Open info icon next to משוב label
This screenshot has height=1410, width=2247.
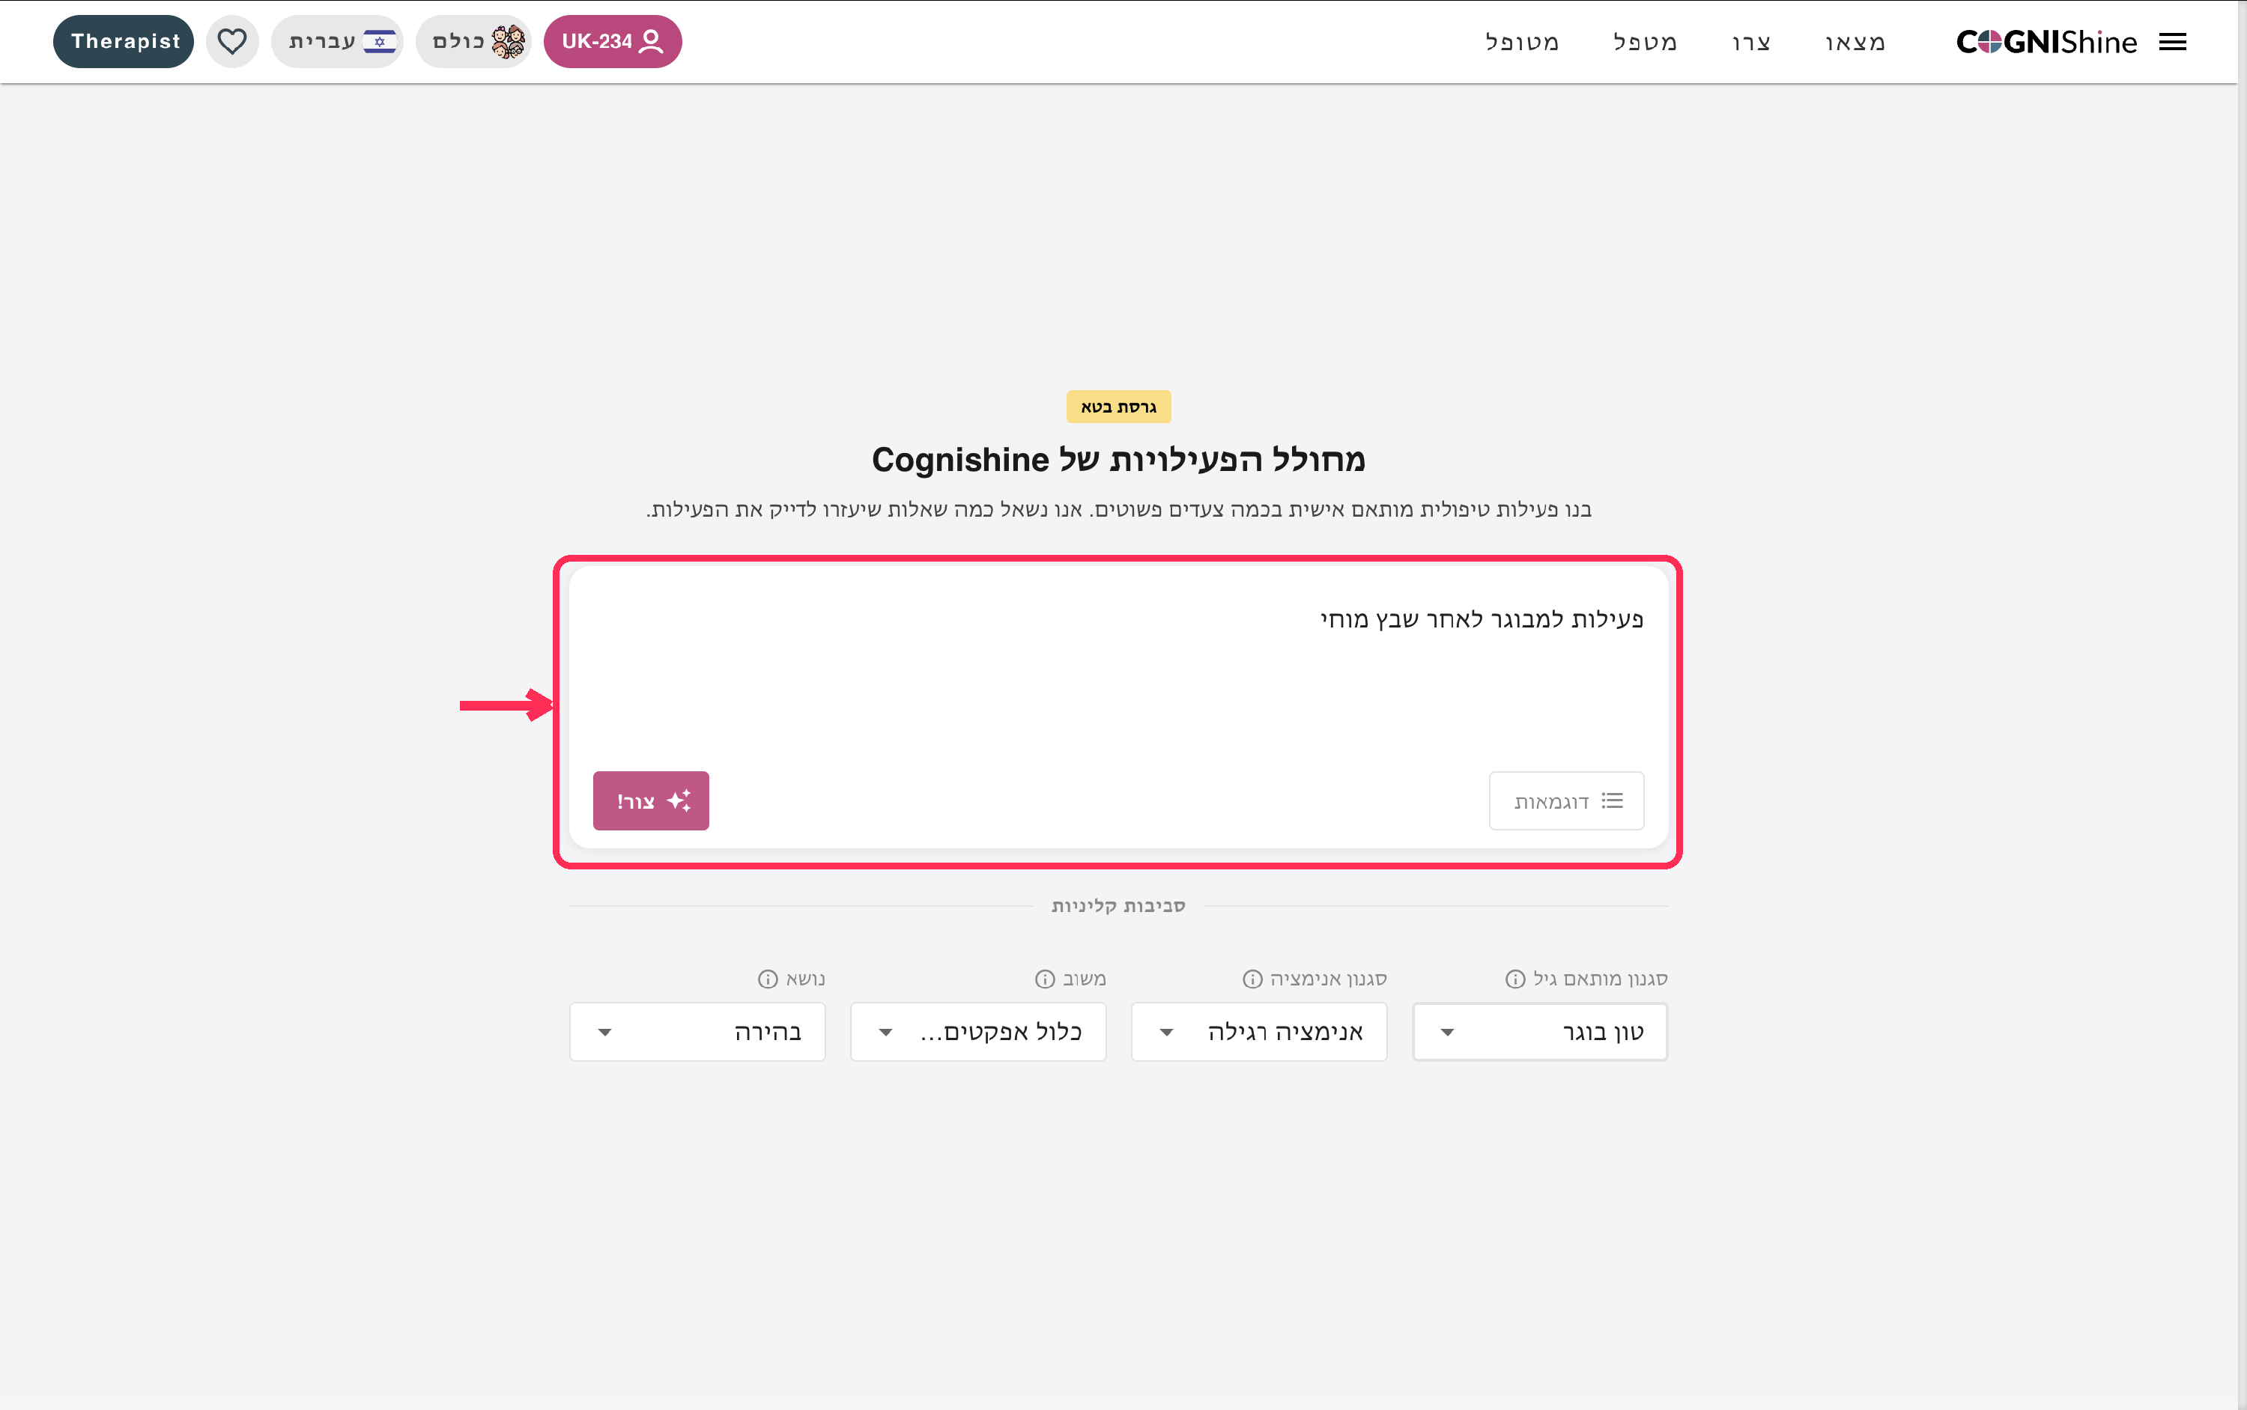1045,978
